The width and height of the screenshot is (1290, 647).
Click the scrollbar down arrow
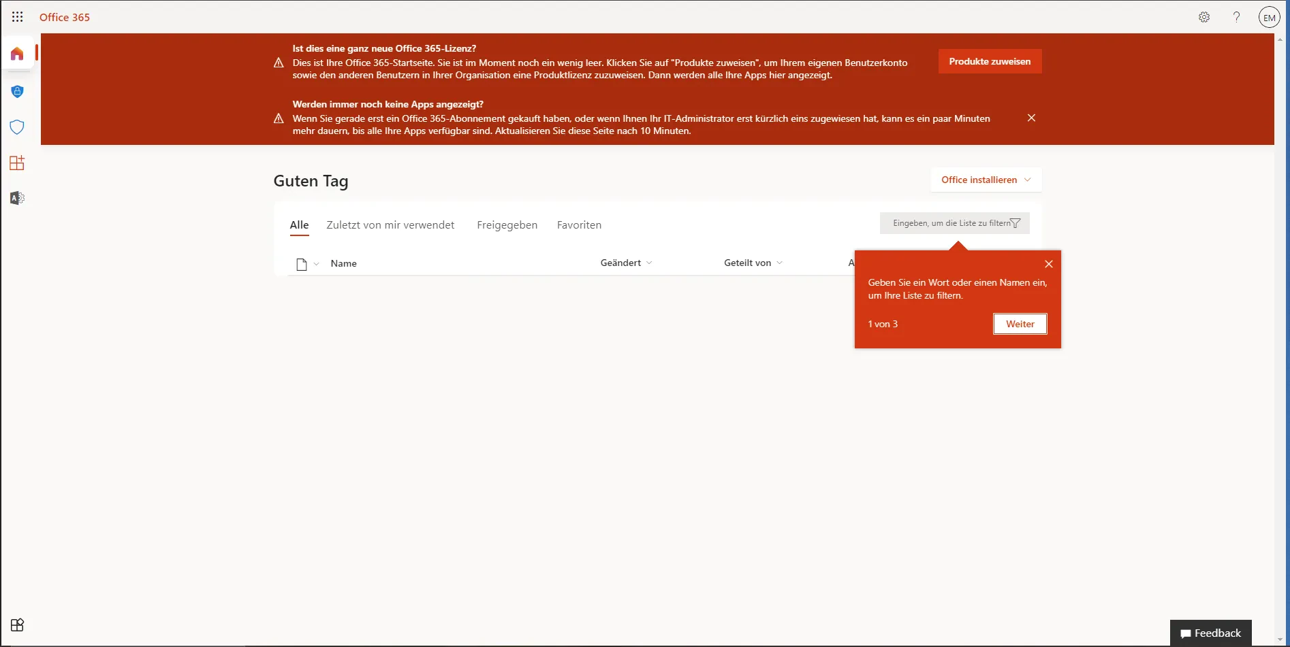tap(1281, 640)
